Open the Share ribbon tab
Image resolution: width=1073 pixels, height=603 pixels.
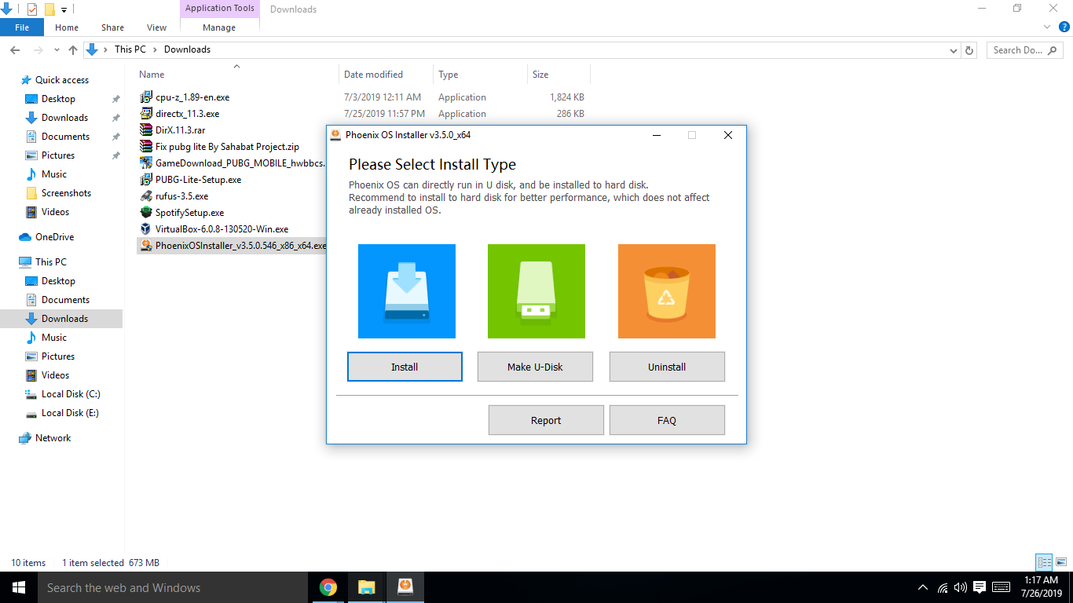(x=112, y=27)
